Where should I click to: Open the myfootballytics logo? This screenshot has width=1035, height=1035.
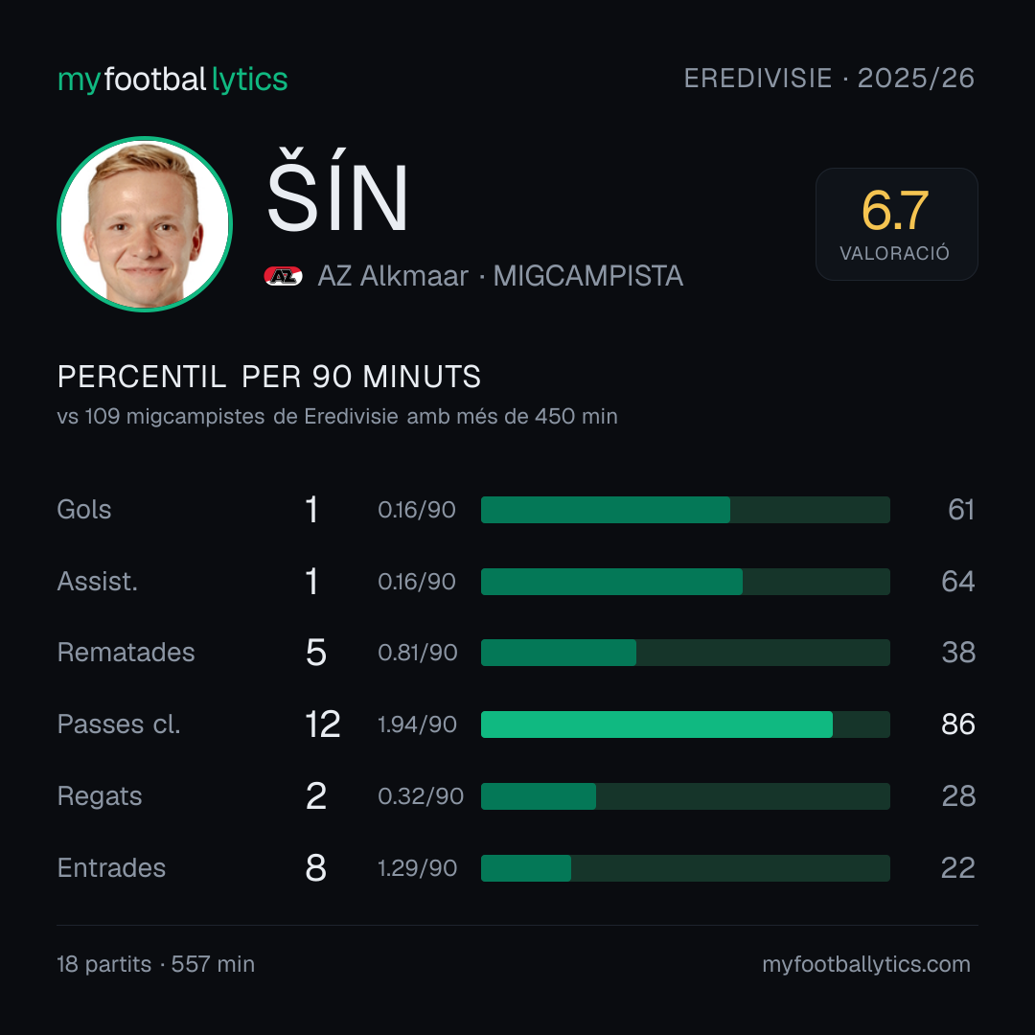click(172, 80)
